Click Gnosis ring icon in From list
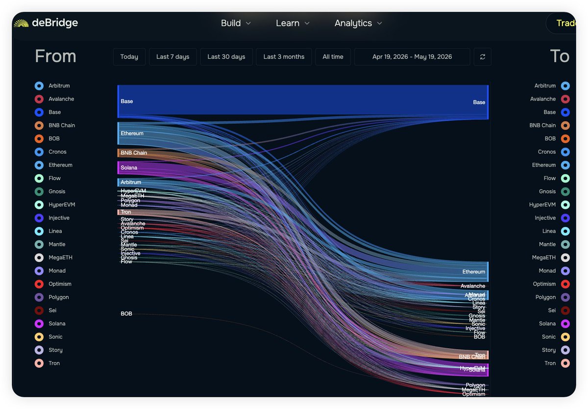Image resolution: width=588 pixels, height=409 pixels. pos(39,192)
